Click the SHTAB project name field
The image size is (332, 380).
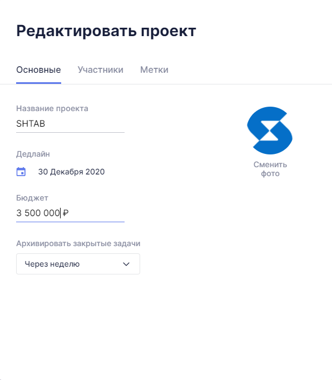[70, 123]
